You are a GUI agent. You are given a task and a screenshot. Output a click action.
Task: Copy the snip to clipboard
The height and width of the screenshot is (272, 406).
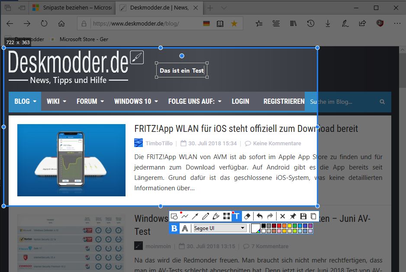point(313,216)
